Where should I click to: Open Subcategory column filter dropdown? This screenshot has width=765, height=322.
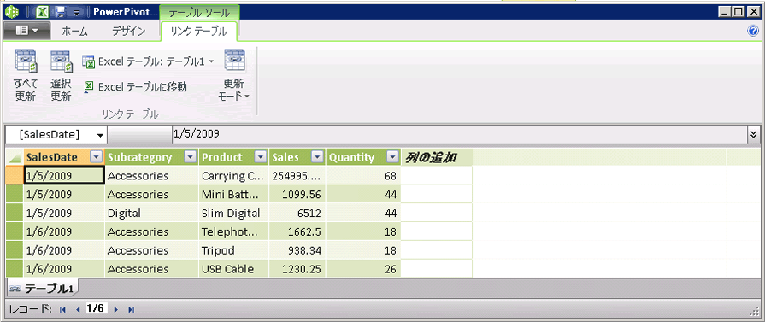[191, 157]
